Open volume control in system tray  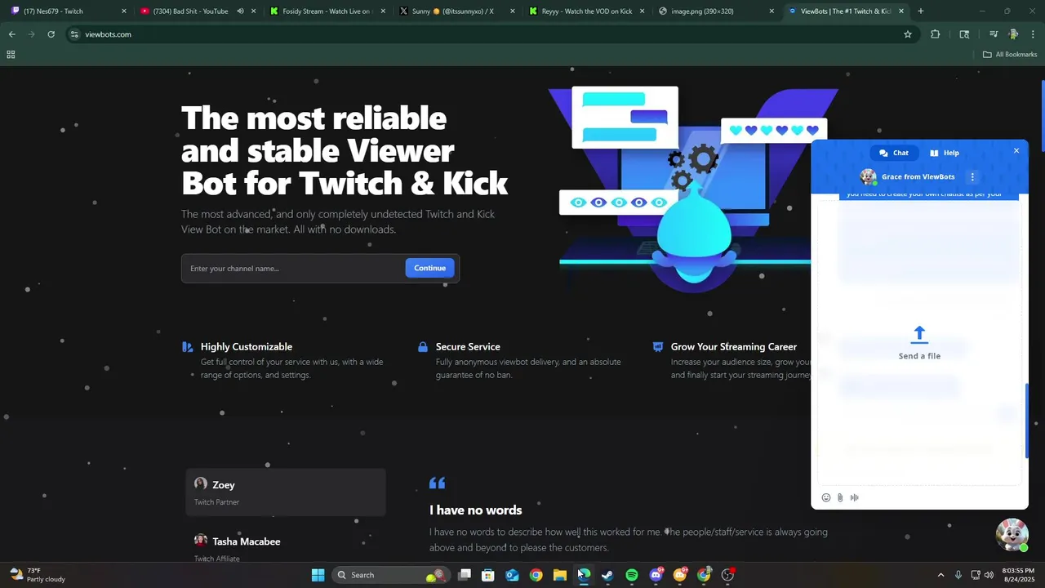click(989, 575)
